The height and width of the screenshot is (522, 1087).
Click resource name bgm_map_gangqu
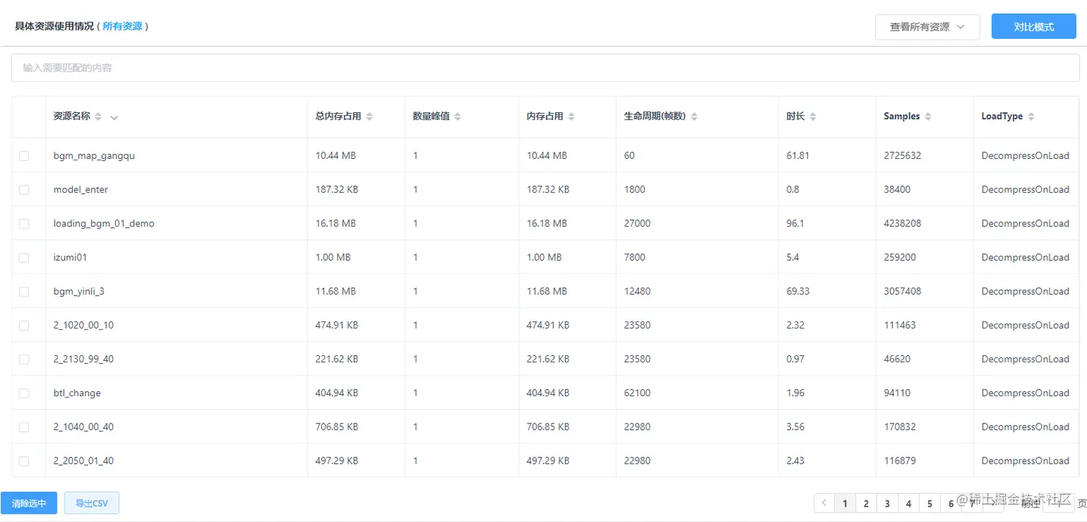pos(94,155)
